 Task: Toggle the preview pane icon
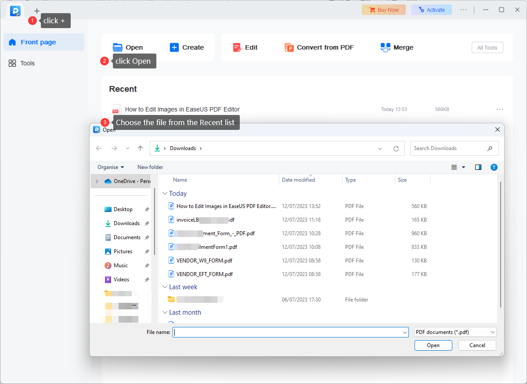point(478,167)
